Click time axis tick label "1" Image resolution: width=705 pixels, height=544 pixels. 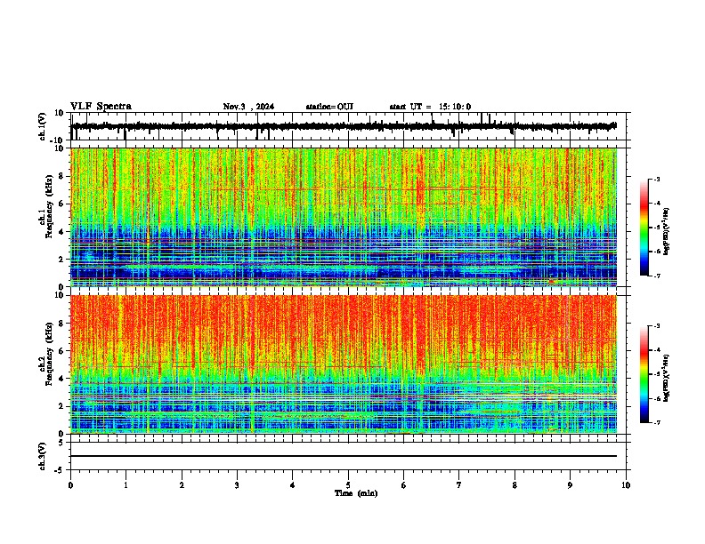click(x=126, y=485)
